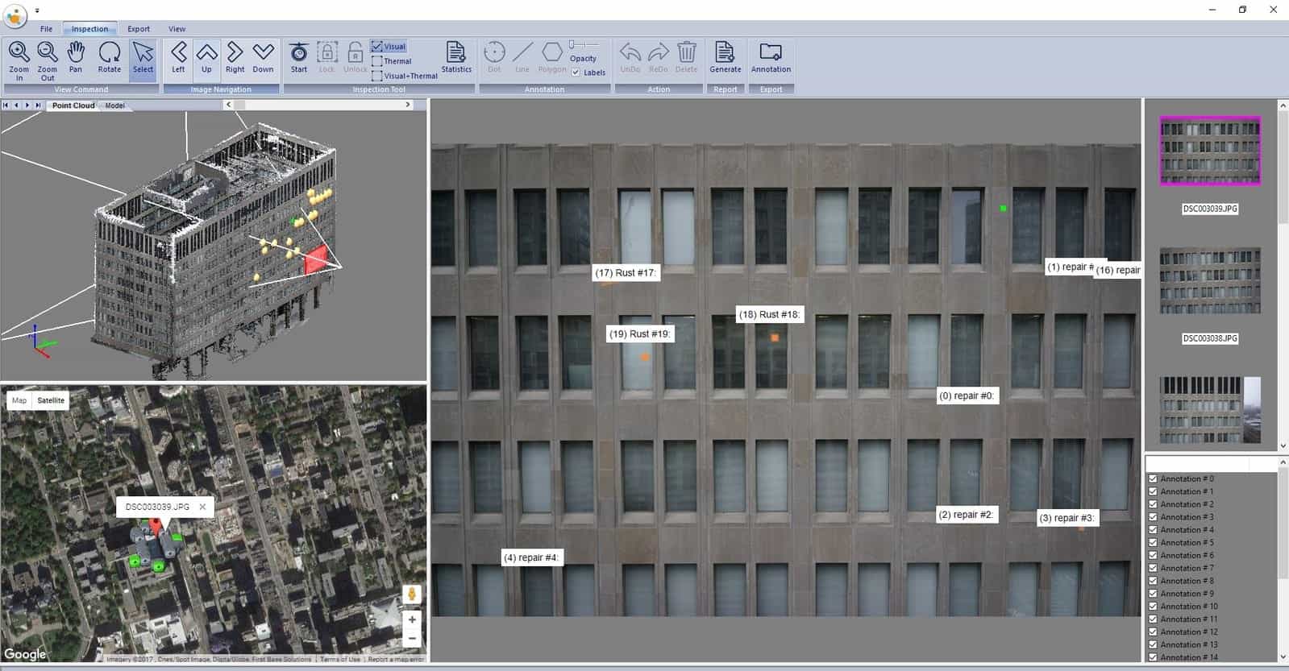1289x671 pixels.
Task: Select the Zoom In tool
Action: click(x=19, y=60)
